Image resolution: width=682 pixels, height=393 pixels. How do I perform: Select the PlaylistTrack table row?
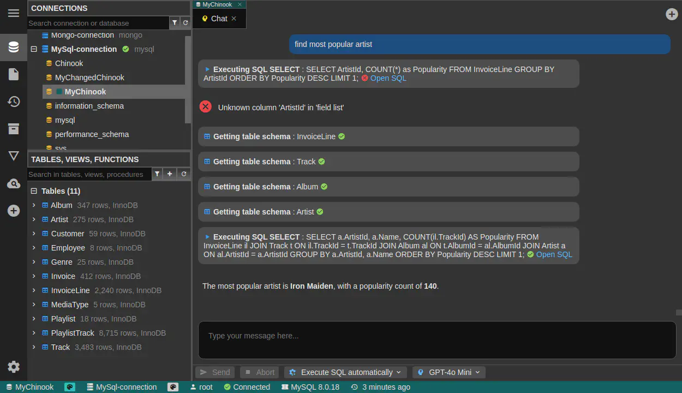108,333
